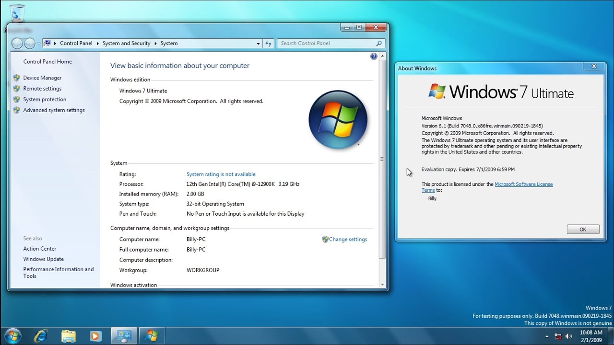Open the recent pages dropdown arrow
614x345 pixels.
[x=38, y=43]
